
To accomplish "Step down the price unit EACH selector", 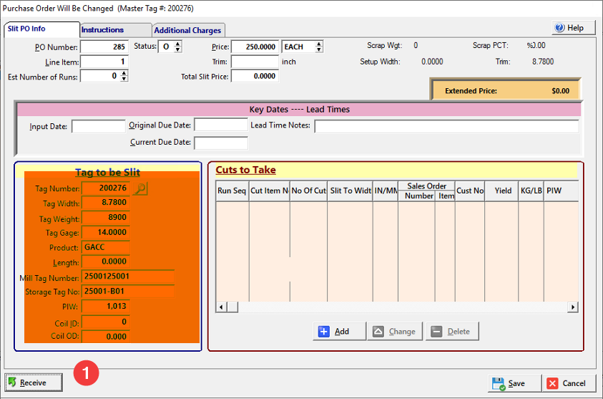I will point(319,49).
